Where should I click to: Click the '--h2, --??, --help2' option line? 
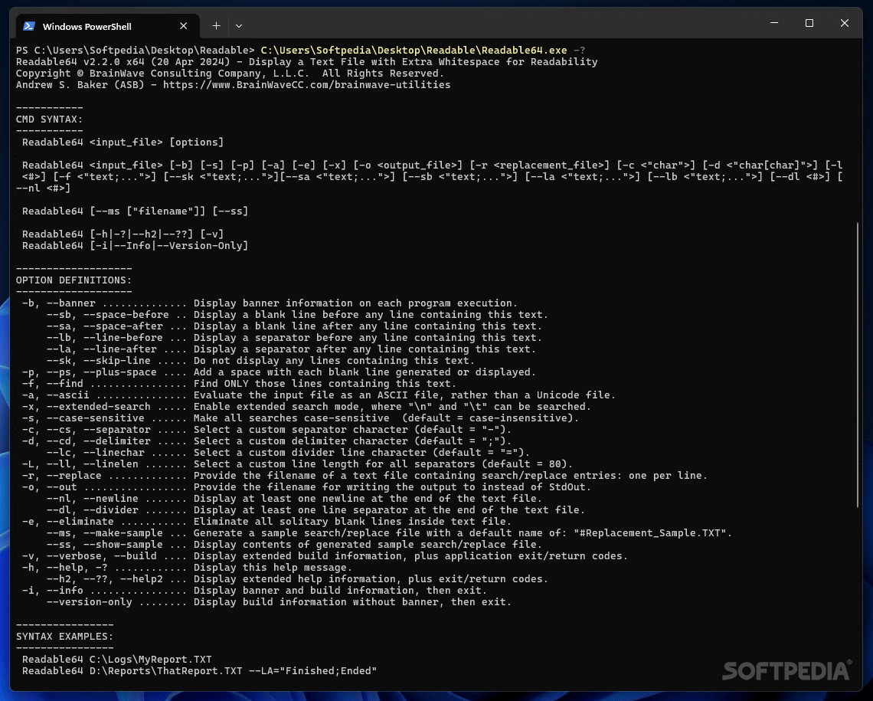pos(297,579)
